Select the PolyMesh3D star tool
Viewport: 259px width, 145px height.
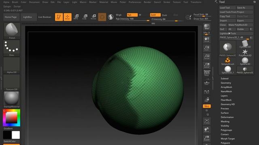point(245,53)
